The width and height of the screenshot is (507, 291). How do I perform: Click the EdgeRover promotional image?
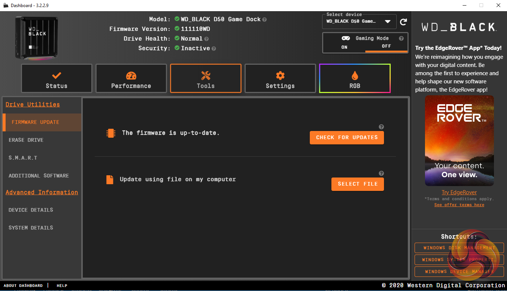click(x=459, y=141)
